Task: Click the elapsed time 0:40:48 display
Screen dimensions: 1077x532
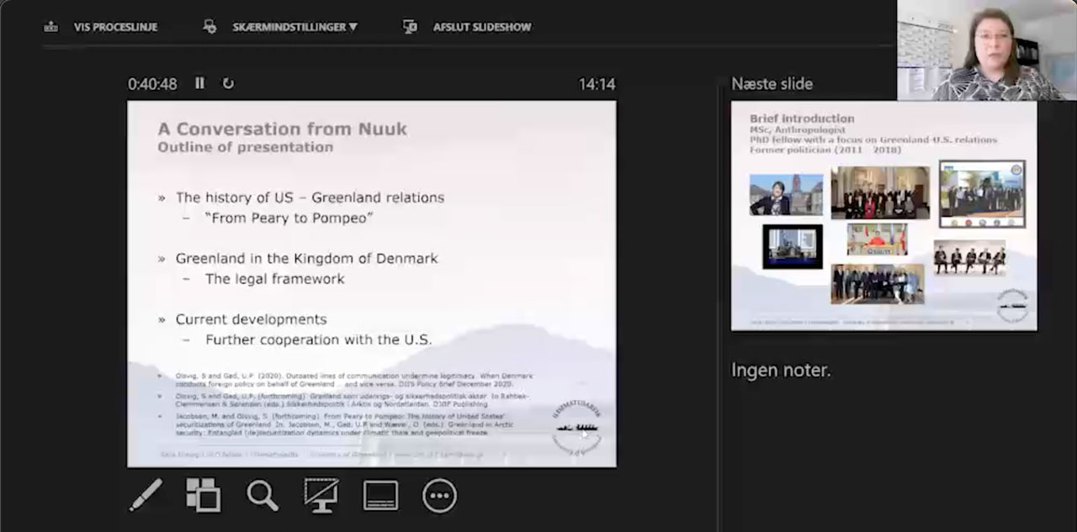Action: coord(152,84)
